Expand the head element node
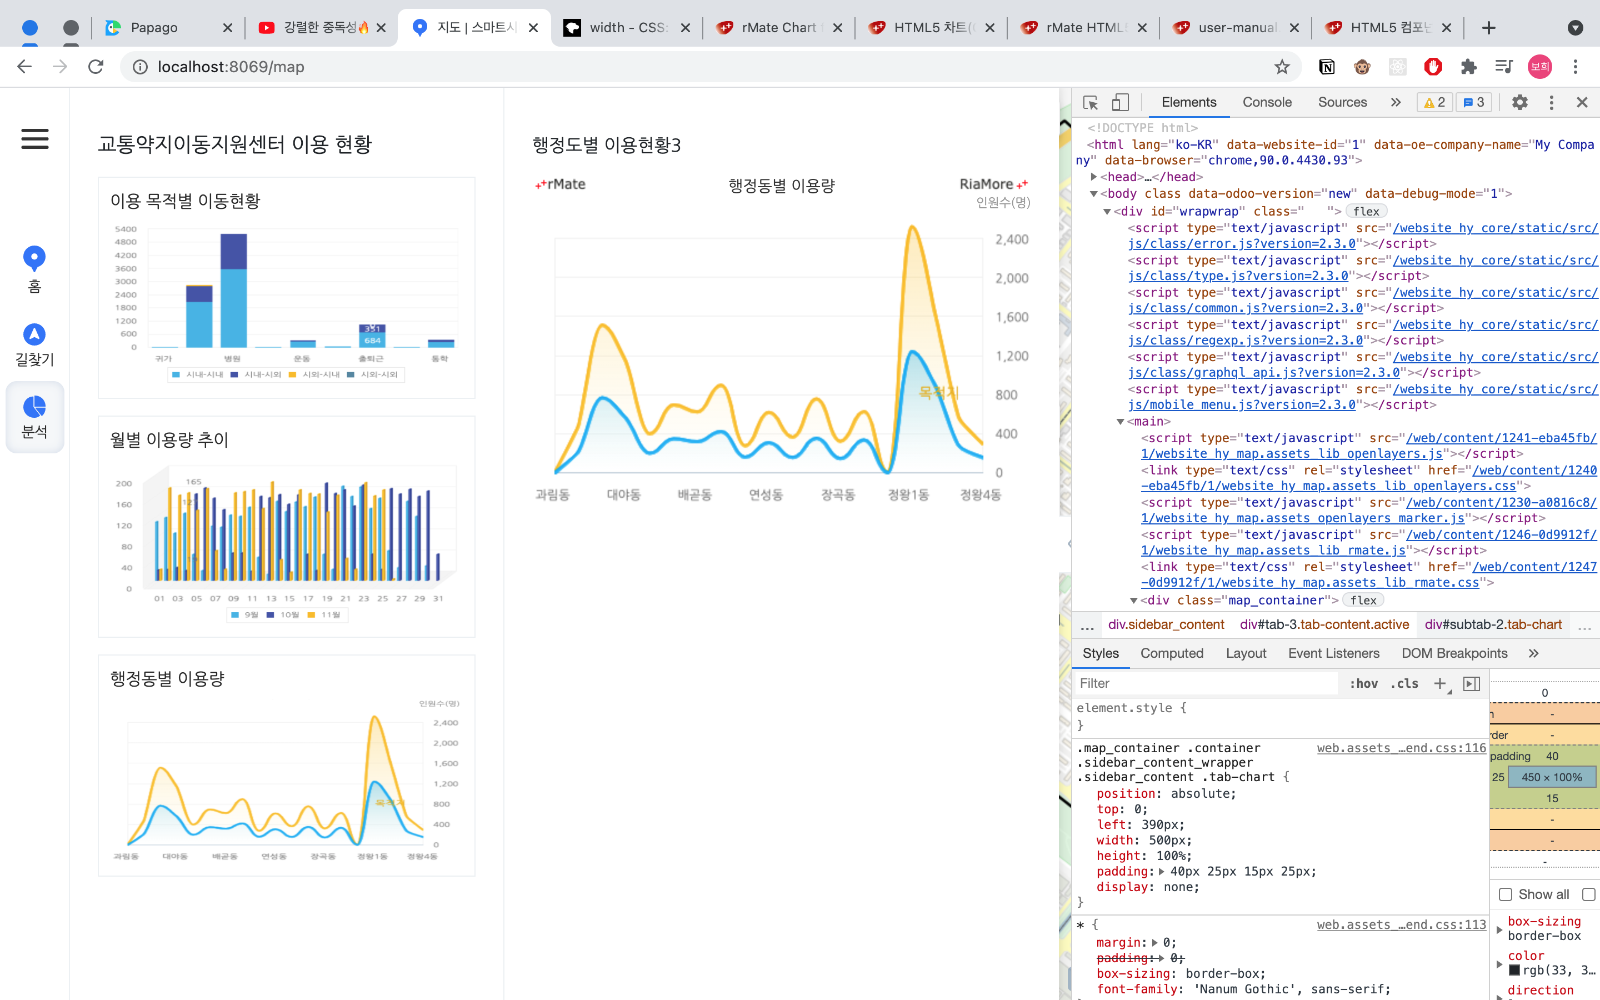The width and height of the screenshot is (1600, 1000). point(1094,177)
